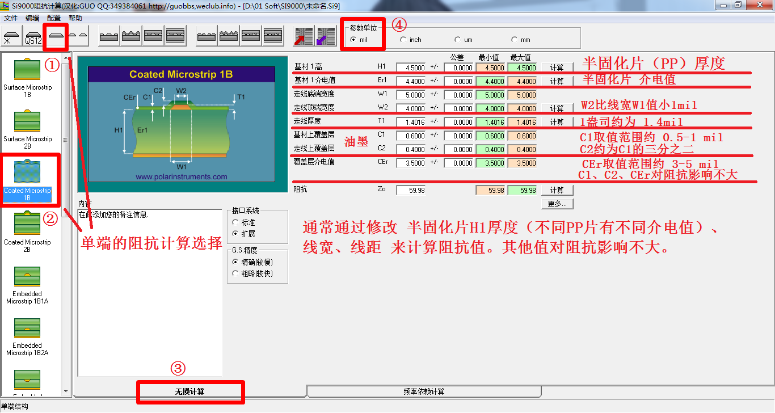Click the structure list scroll down arrow
Viewport: 775px width, 413px height.
coord(66,391)
